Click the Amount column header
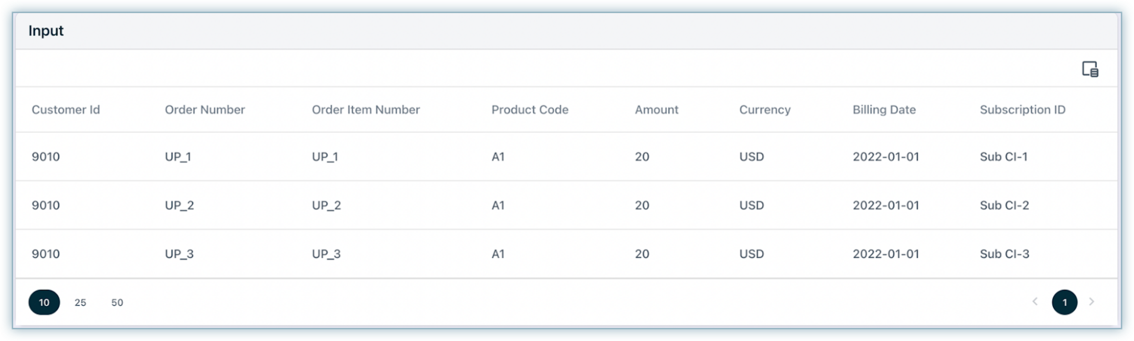Screen dimensions: 1134x341 (656, 110)
